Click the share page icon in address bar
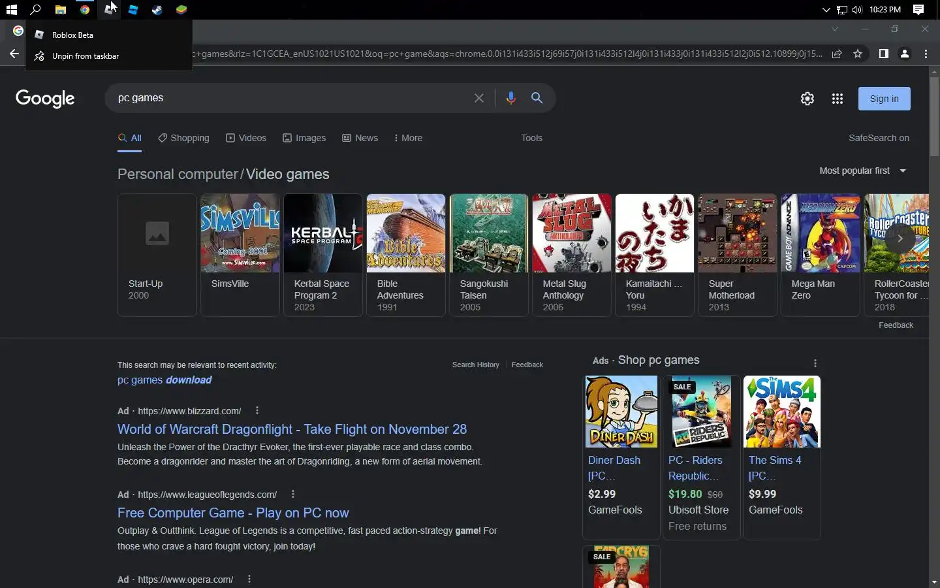The height and width of the screenshot is (588, 940). [837, 54]
